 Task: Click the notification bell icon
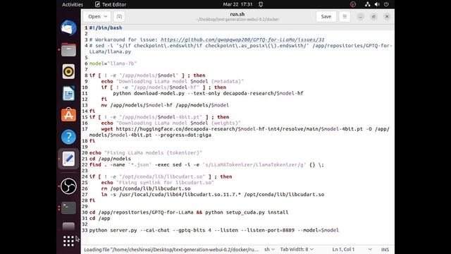click(x=261, y=4)
